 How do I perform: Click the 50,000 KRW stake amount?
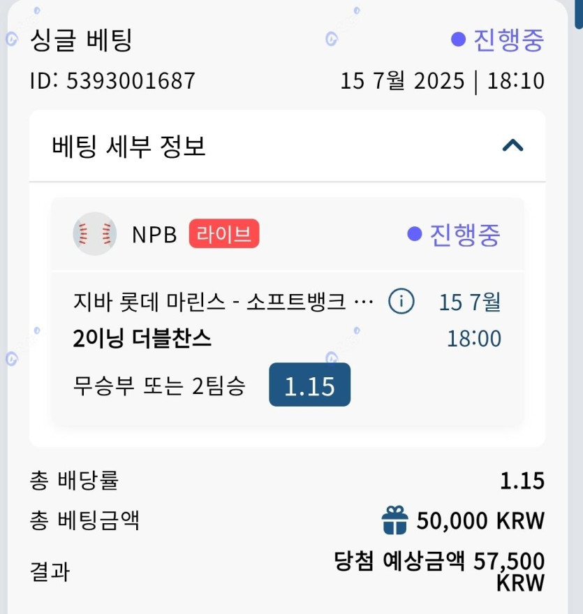click(480, 521)
